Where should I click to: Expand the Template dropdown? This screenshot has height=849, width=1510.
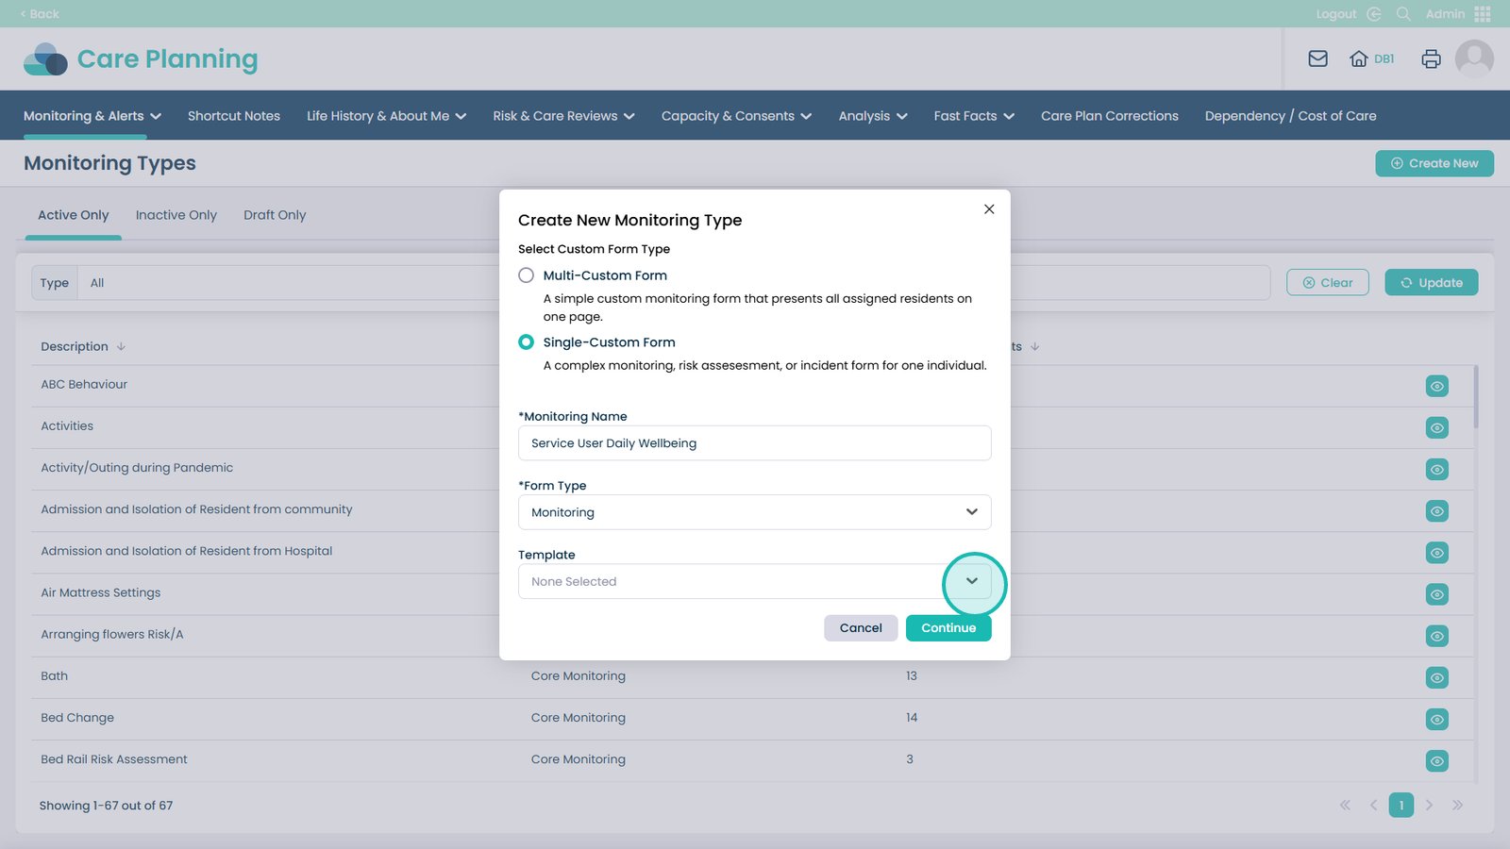coord(971,581)
